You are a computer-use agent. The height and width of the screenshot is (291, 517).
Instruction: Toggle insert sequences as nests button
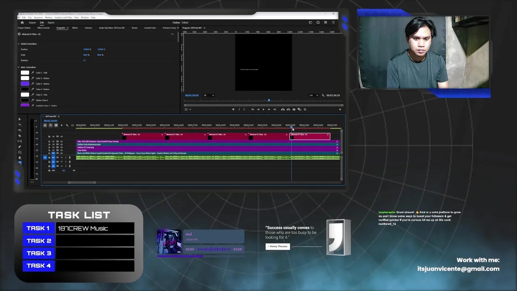(x=45, y=125)
